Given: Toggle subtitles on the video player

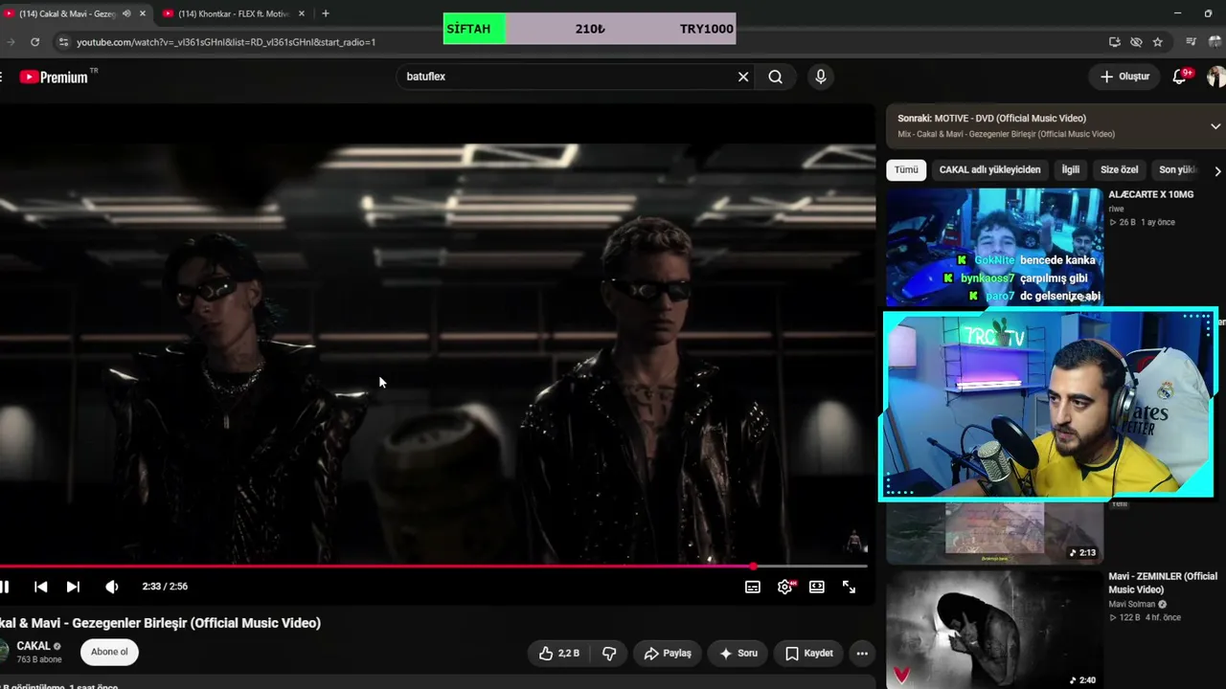Looking at the screenshot, I should [x=753, y=587].
